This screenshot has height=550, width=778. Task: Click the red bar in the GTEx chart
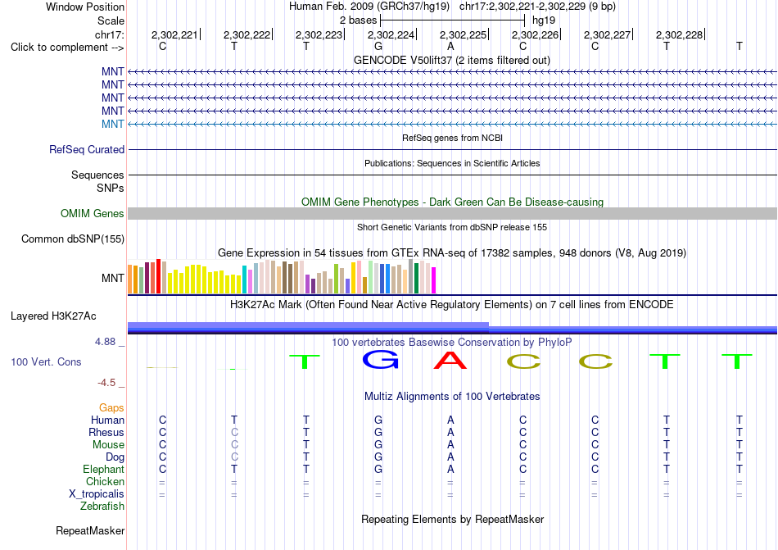pyautogui.click(x=158, y=276)
